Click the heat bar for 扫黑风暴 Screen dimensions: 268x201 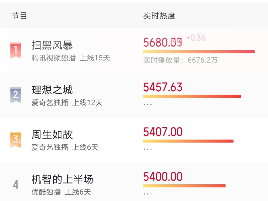pyautogui.click(x=199, y=52)
